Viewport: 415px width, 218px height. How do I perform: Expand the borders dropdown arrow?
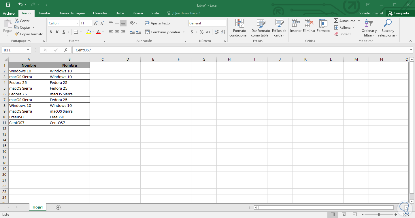[81, 32]
